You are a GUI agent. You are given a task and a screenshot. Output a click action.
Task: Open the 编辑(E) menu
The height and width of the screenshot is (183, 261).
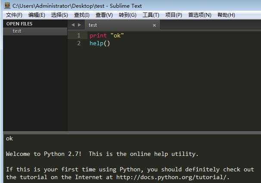37,15
